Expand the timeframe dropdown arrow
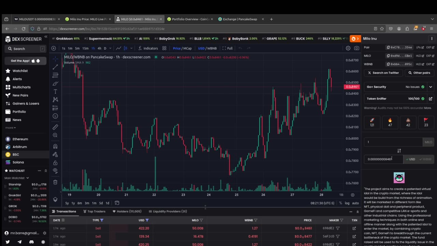The image size is (437, 246). (x=110, y=48)
